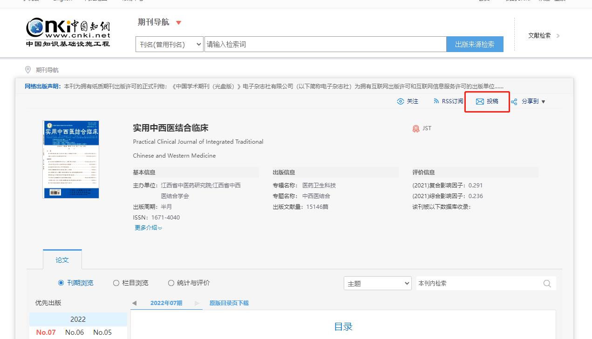Select issue No.05

[x=102, y=332]
